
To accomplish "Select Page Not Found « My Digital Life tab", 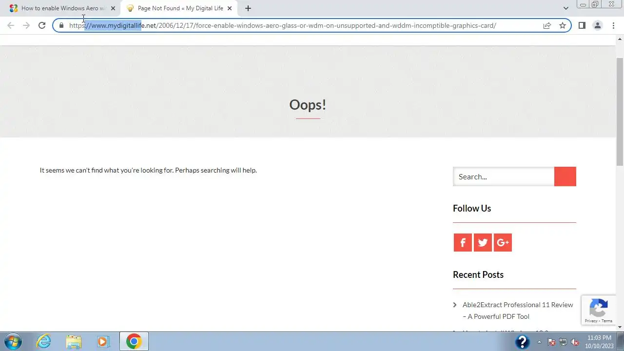I will pyautogui.click(x=179, y=8).
